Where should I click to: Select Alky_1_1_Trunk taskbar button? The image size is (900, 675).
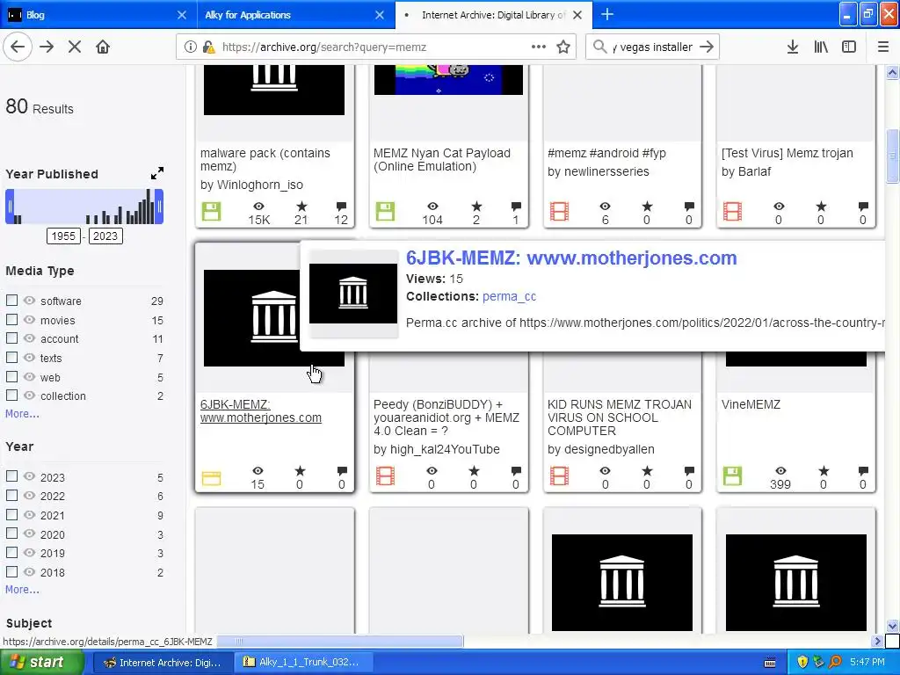pos(303,663)
